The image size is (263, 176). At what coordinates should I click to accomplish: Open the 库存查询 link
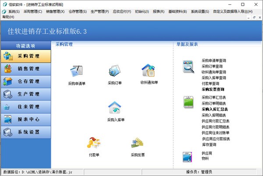click(209, 144)
